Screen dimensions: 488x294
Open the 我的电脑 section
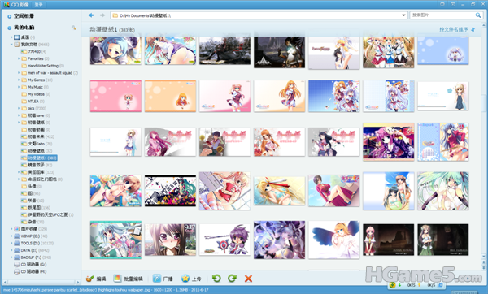pos(24,28)
